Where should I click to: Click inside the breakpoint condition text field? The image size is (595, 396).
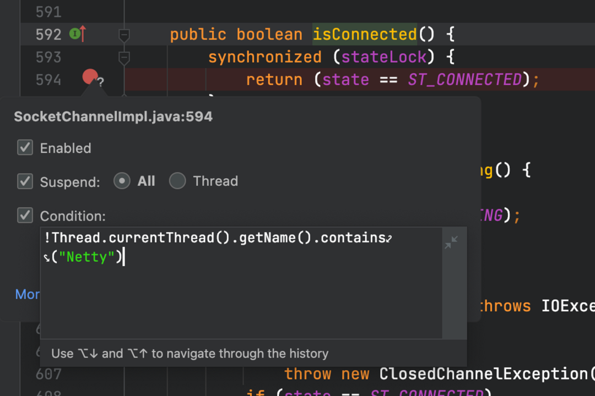tap(241, 283)
